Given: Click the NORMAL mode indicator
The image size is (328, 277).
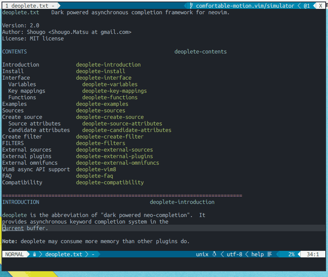Looking at the screenshot, I should click(15, 254).
